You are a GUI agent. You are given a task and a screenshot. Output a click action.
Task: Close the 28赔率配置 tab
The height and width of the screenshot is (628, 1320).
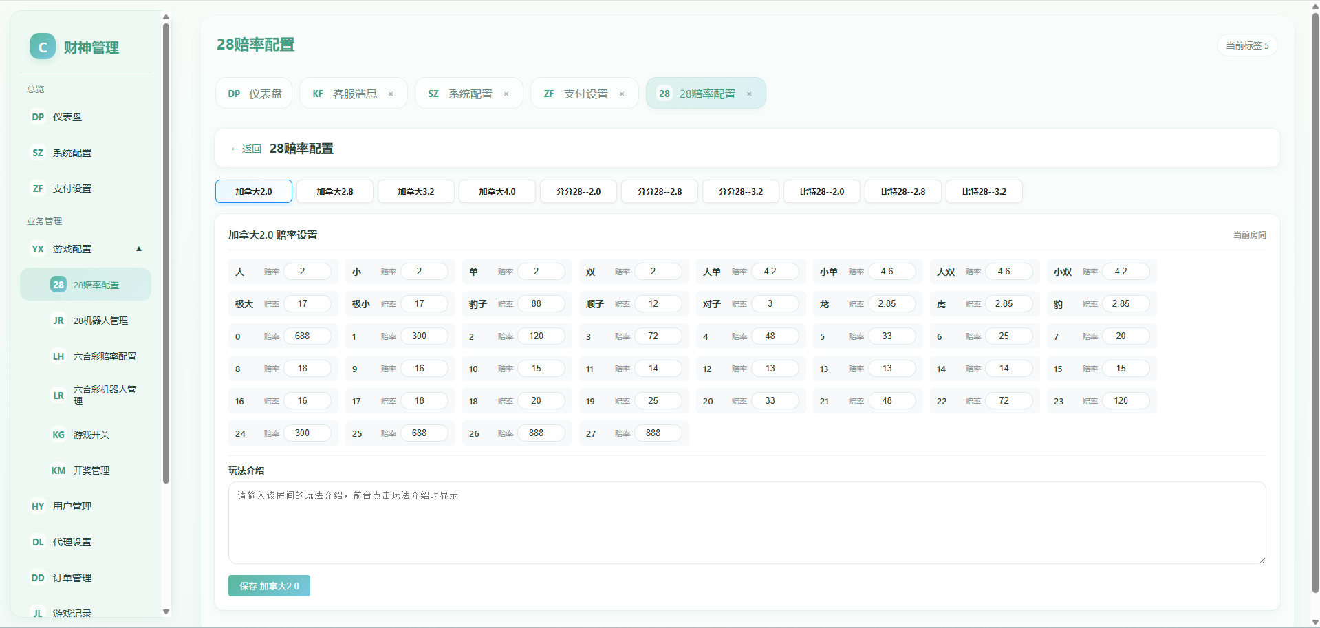(749, 94)
